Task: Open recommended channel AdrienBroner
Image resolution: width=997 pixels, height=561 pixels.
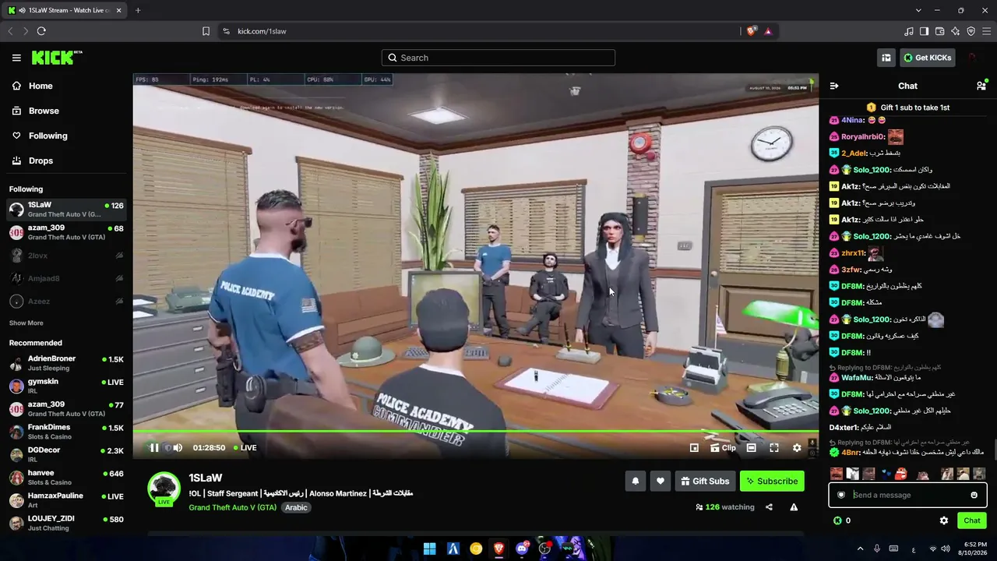Action: click(x=66, y=363)
